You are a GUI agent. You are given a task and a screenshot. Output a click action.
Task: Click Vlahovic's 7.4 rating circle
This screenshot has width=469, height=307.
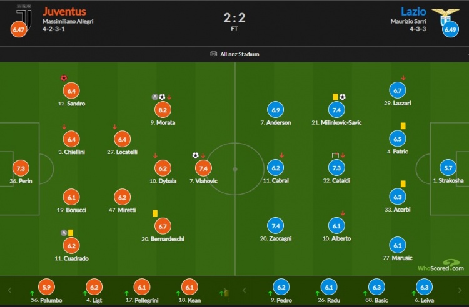pos(203,168)
